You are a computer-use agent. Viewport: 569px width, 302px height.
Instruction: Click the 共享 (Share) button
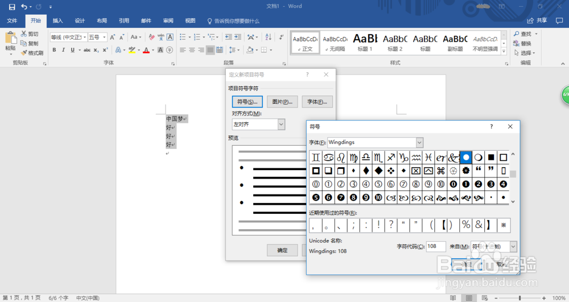click(537, 20)
